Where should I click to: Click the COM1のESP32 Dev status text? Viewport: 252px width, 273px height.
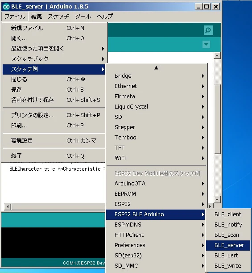click(x=84, y=263)
